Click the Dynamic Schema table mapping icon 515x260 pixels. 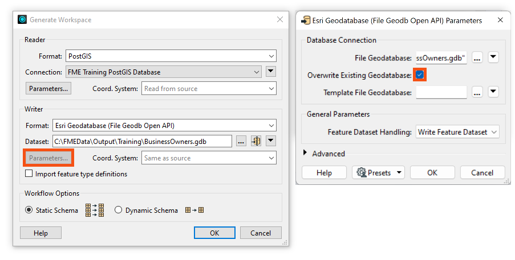[x=194, y=211]
